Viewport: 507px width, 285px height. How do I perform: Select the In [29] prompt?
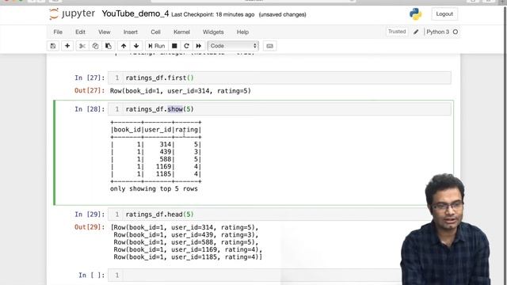tap(90, 215)
